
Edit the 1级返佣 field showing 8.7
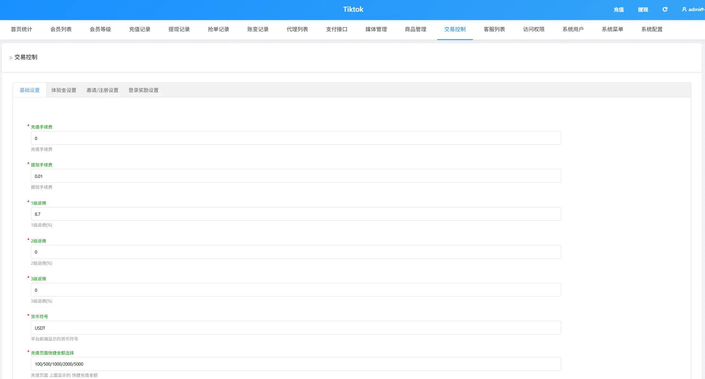click(x=296, y=214)
